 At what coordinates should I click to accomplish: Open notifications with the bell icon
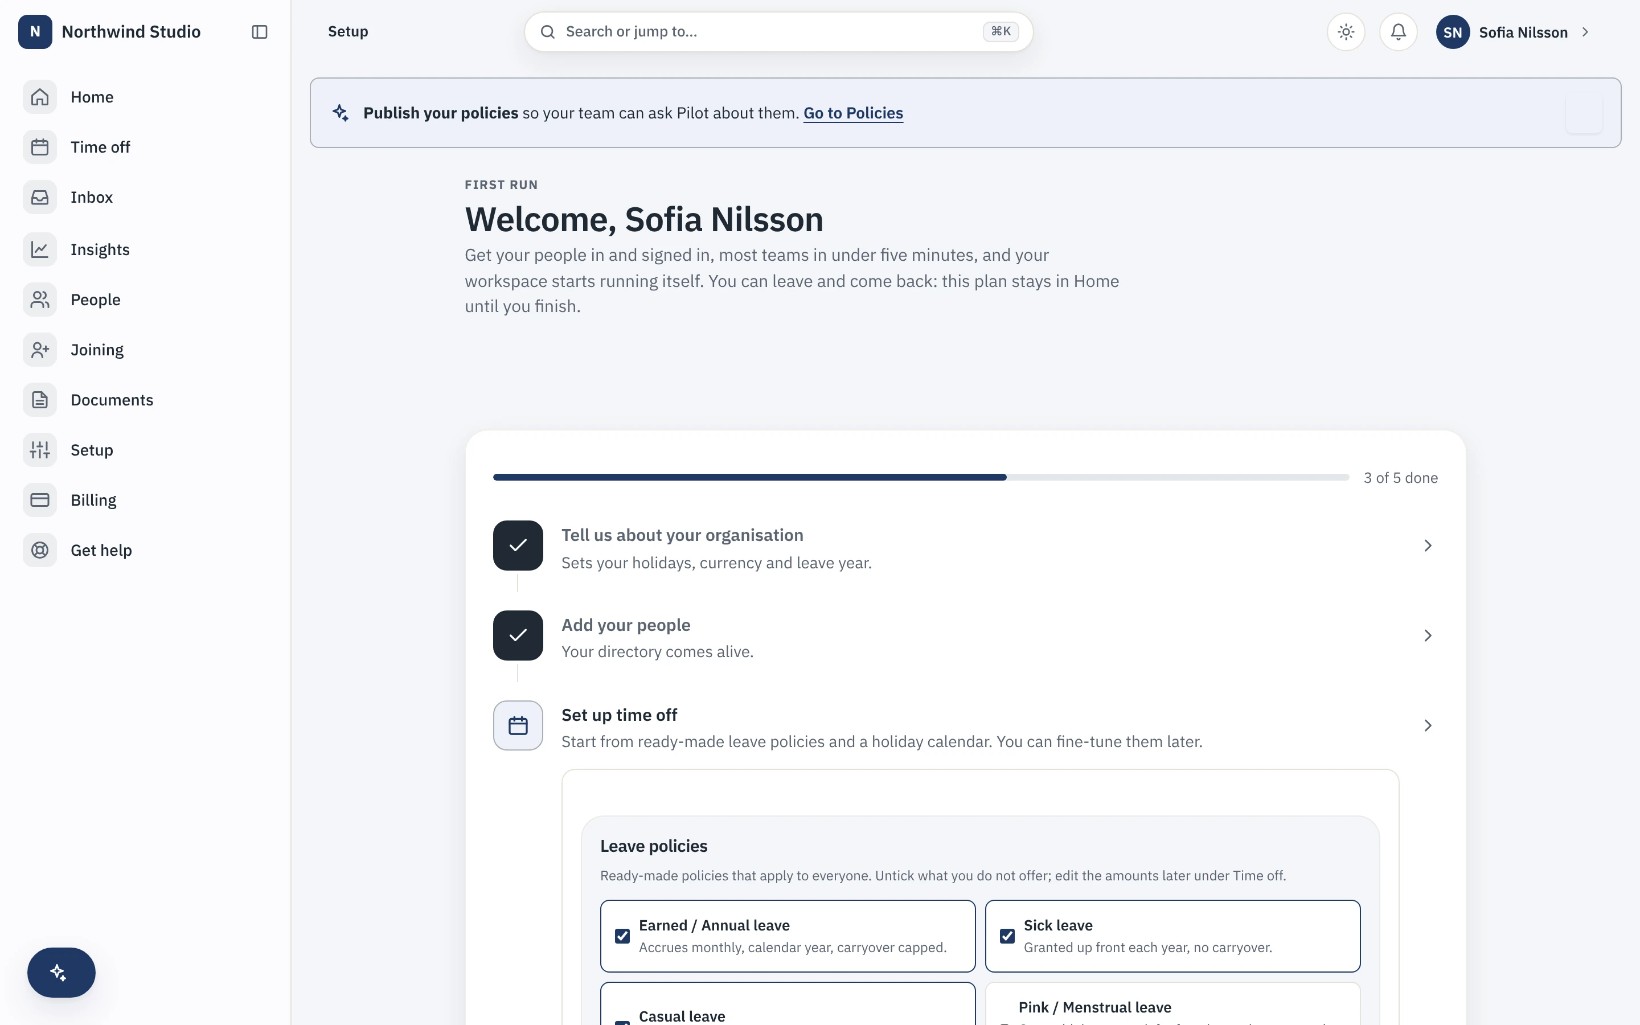click(1398, 32)
